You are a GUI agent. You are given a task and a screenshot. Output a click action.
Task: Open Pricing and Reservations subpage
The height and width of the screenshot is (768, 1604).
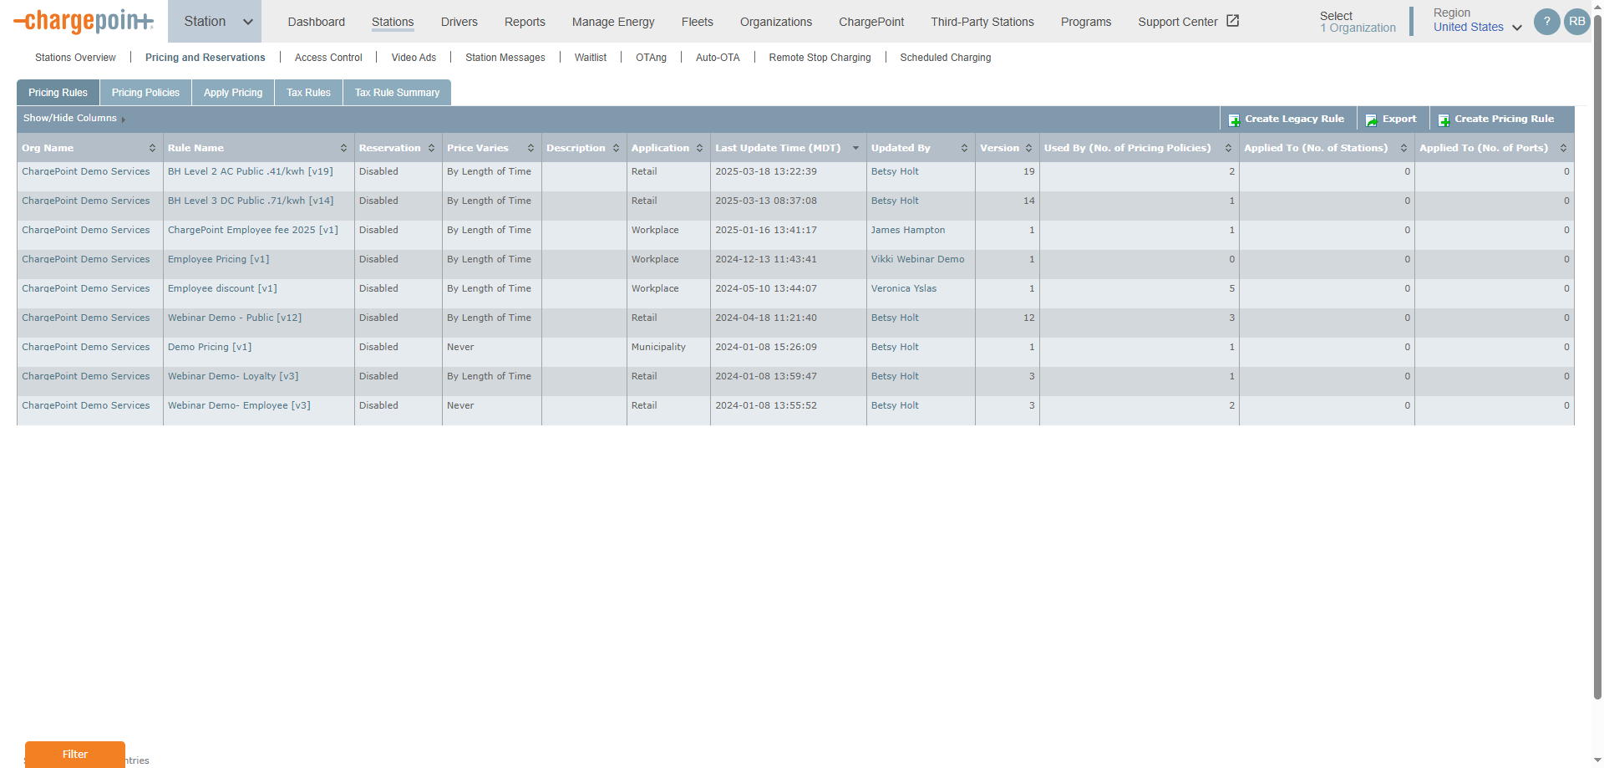(x=206, y=58)
